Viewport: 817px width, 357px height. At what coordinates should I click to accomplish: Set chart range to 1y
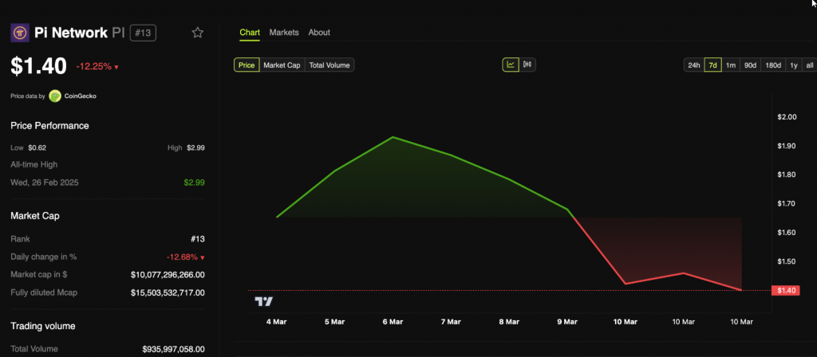(x=794, y=65)
